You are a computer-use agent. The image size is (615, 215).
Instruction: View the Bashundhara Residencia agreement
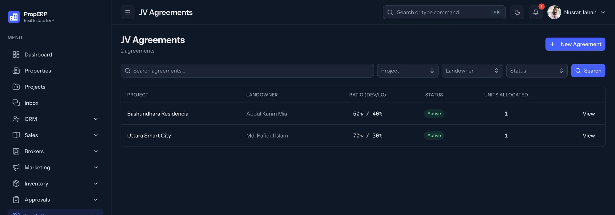589,114
